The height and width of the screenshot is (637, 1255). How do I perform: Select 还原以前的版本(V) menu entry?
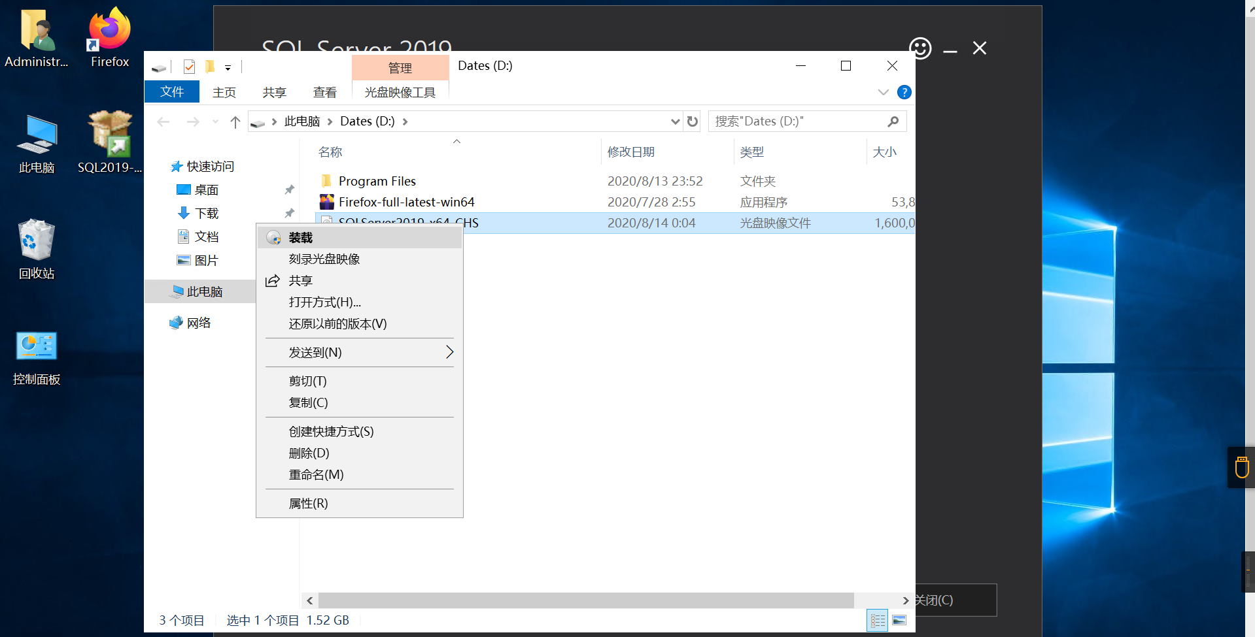pyautogui.click(x=360, y=324)
